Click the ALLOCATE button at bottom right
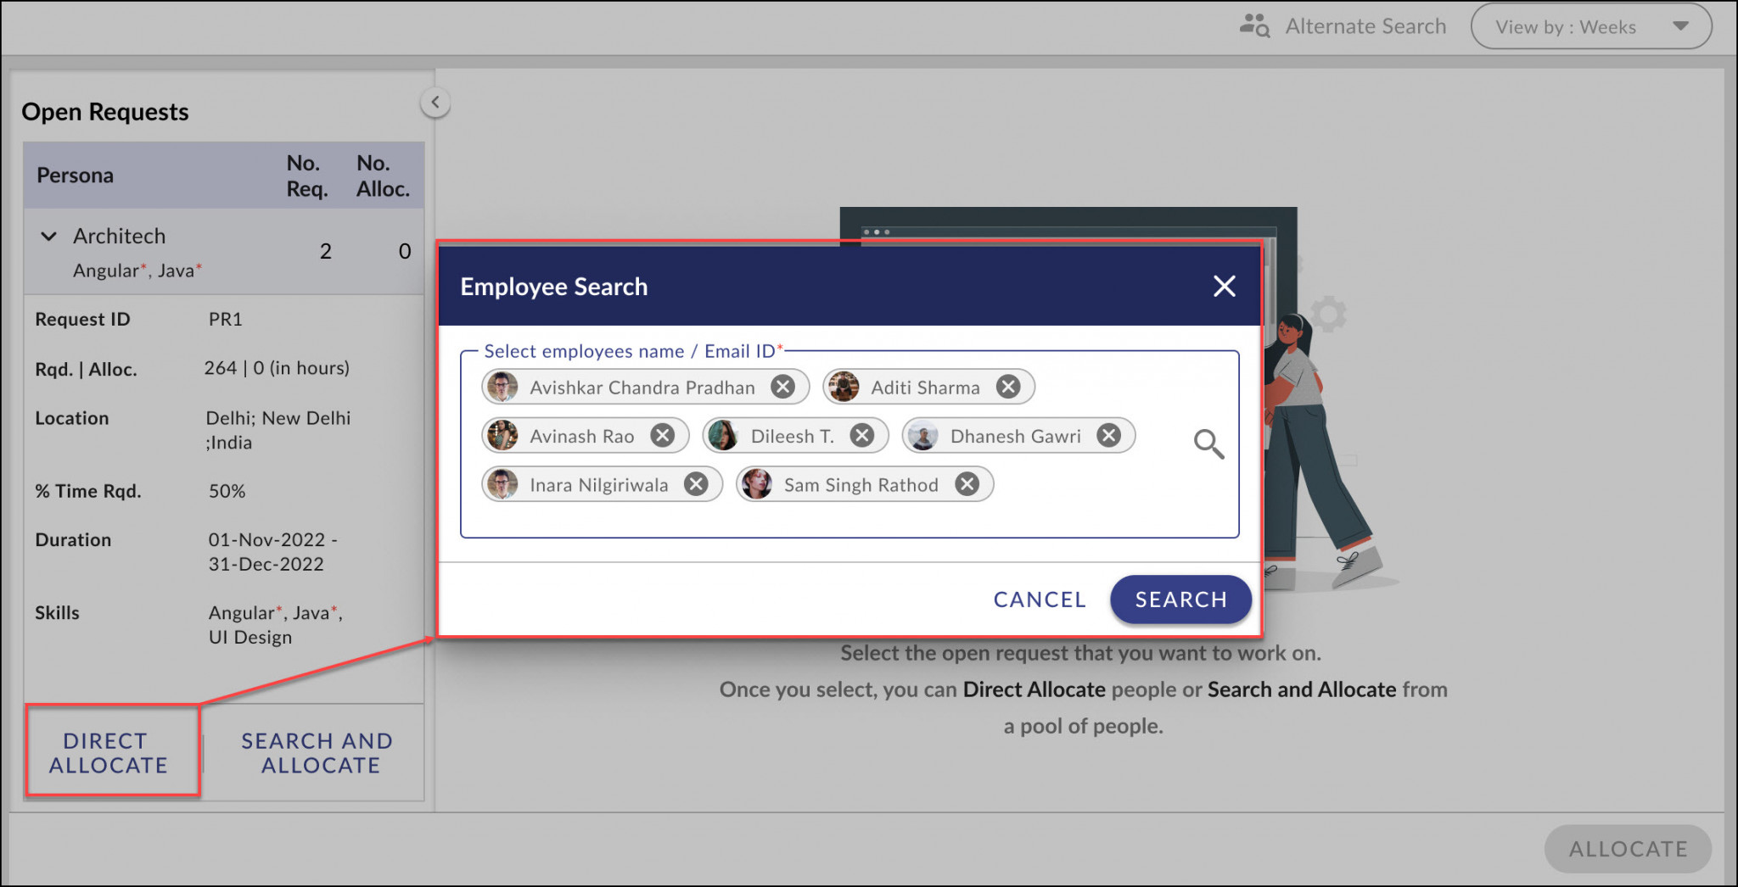Image resolution: width=1738 pixels, height=887 pixels. 1628,848
